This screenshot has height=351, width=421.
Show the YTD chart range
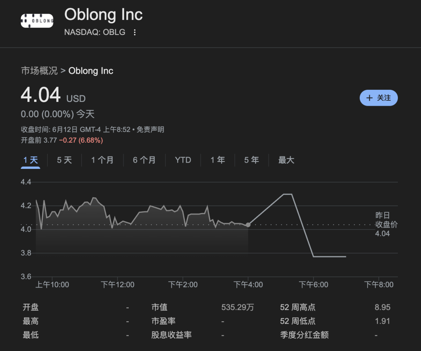(183, 160)
